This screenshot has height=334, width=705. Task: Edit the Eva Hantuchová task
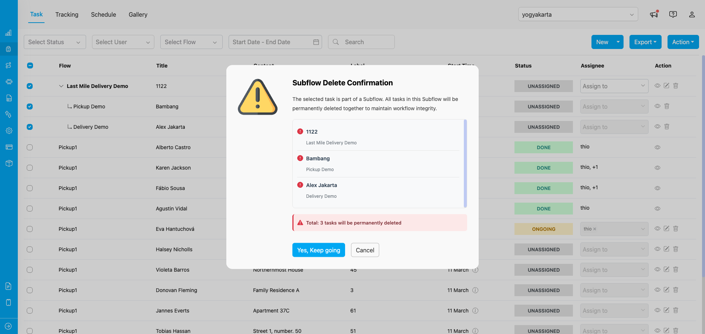(666, 229)
